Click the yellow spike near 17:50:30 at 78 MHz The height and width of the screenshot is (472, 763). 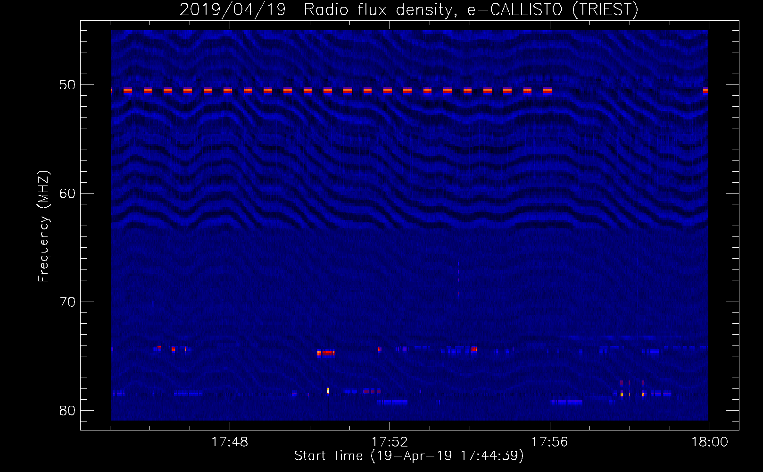tap(328, 390)
